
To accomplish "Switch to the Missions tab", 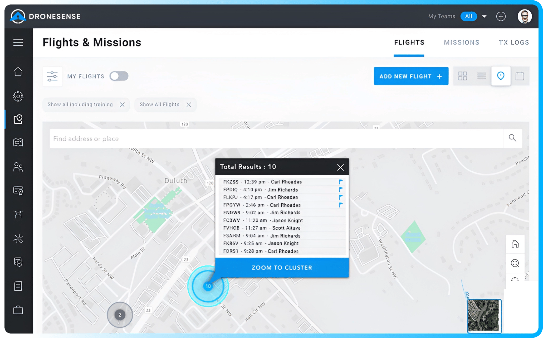I will (461, 42).
